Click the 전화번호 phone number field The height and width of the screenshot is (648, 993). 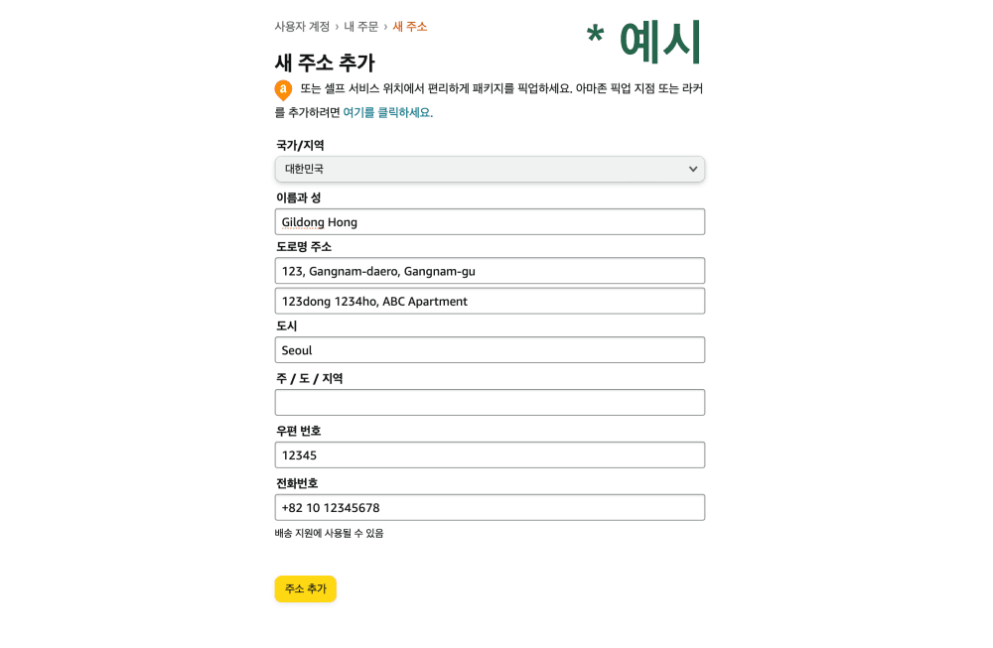(x=490, y=507)
